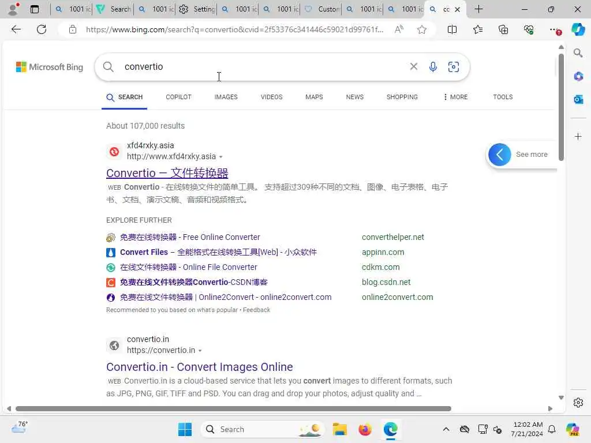
Task: Open TOOLS filter option
Action: pyautogui.click(x=503, y=97)
